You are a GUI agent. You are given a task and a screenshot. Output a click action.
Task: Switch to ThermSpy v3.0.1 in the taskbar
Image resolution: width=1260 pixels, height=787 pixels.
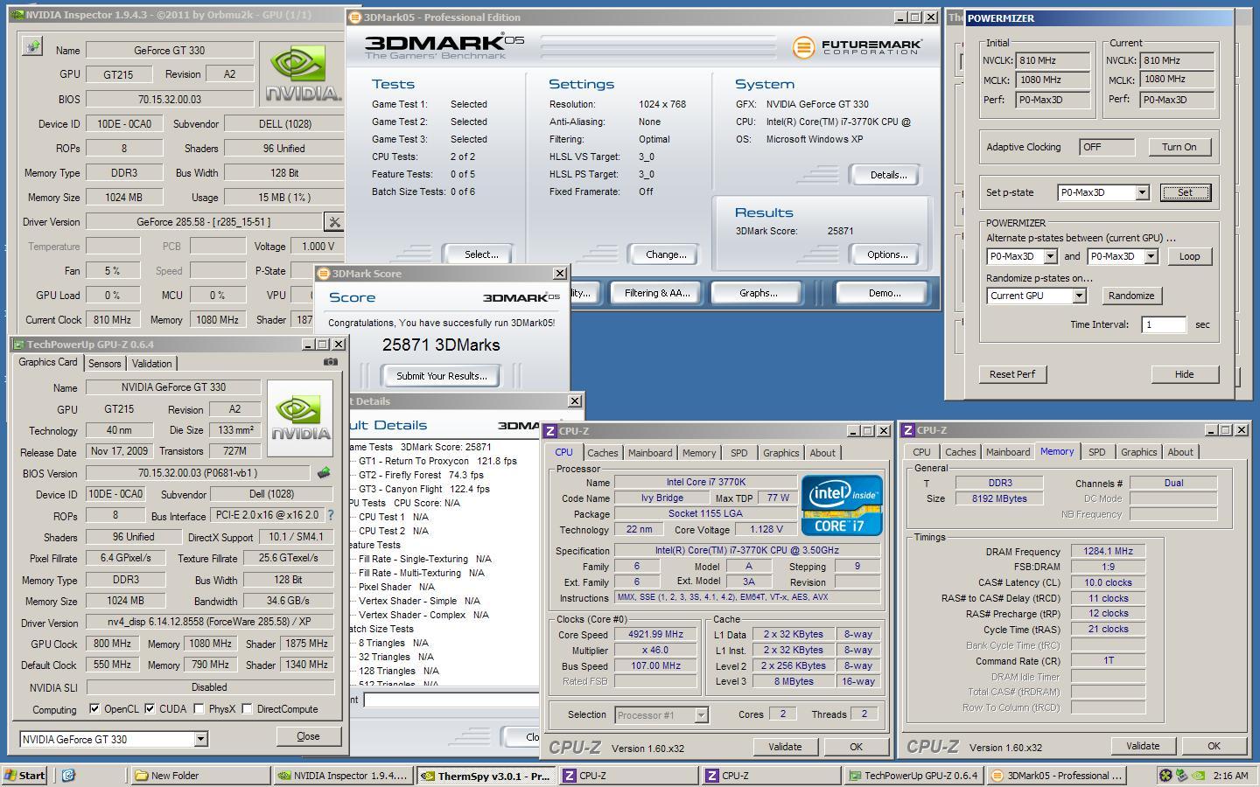point(485,775)
